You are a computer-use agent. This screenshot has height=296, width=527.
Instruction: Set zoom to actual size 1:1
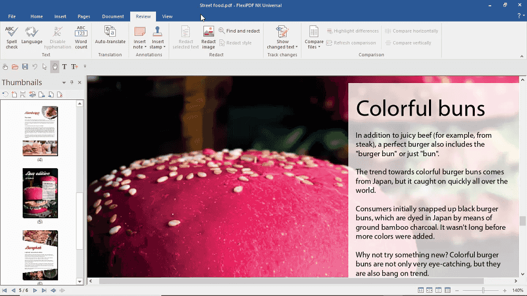click(x=421, y=290)
